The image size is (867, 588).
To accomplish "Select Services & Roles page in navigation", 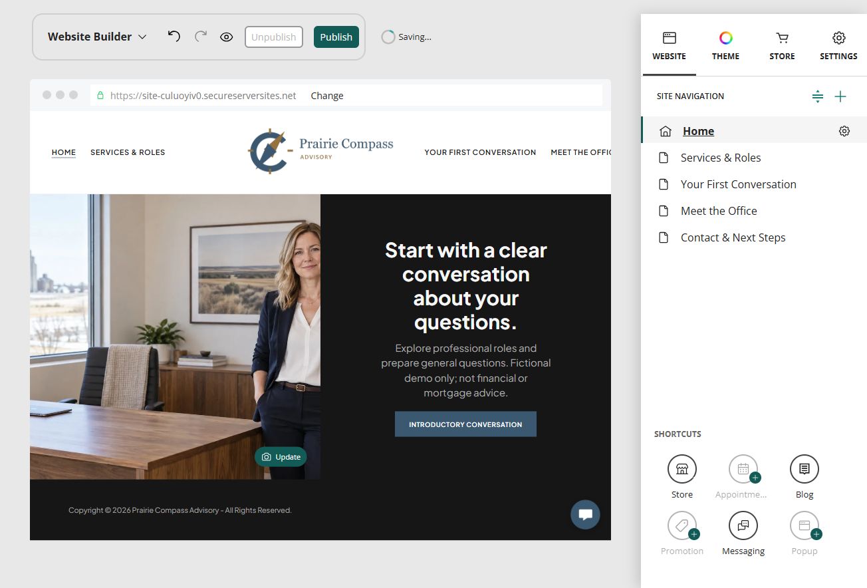I will click(x=754, y=158).
